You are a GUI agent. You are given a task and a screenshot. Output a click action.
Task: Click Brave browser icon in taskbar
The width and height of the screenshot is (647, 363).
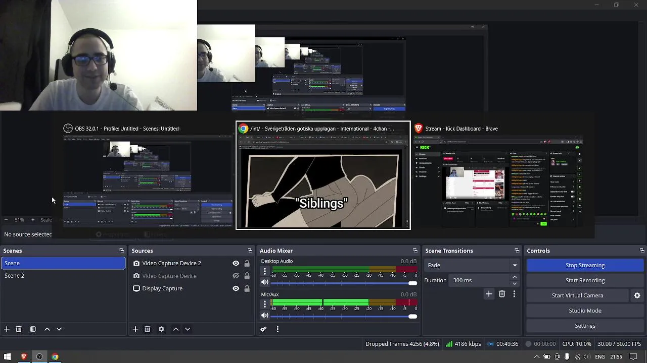tap(23, 357)
